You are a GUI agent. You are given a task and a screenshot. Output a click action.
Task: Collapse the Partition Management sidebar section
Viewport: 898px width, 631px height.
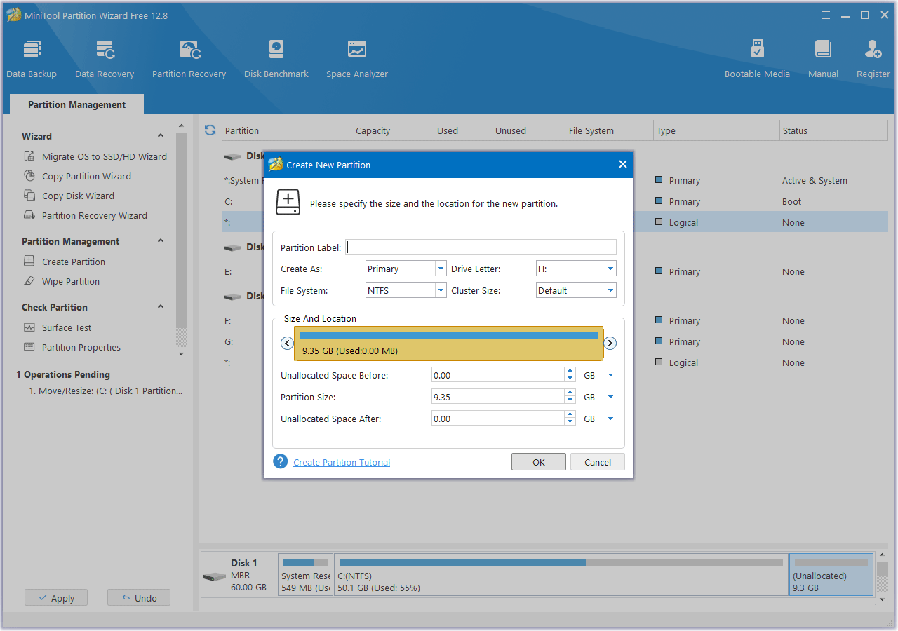point(161,241)
